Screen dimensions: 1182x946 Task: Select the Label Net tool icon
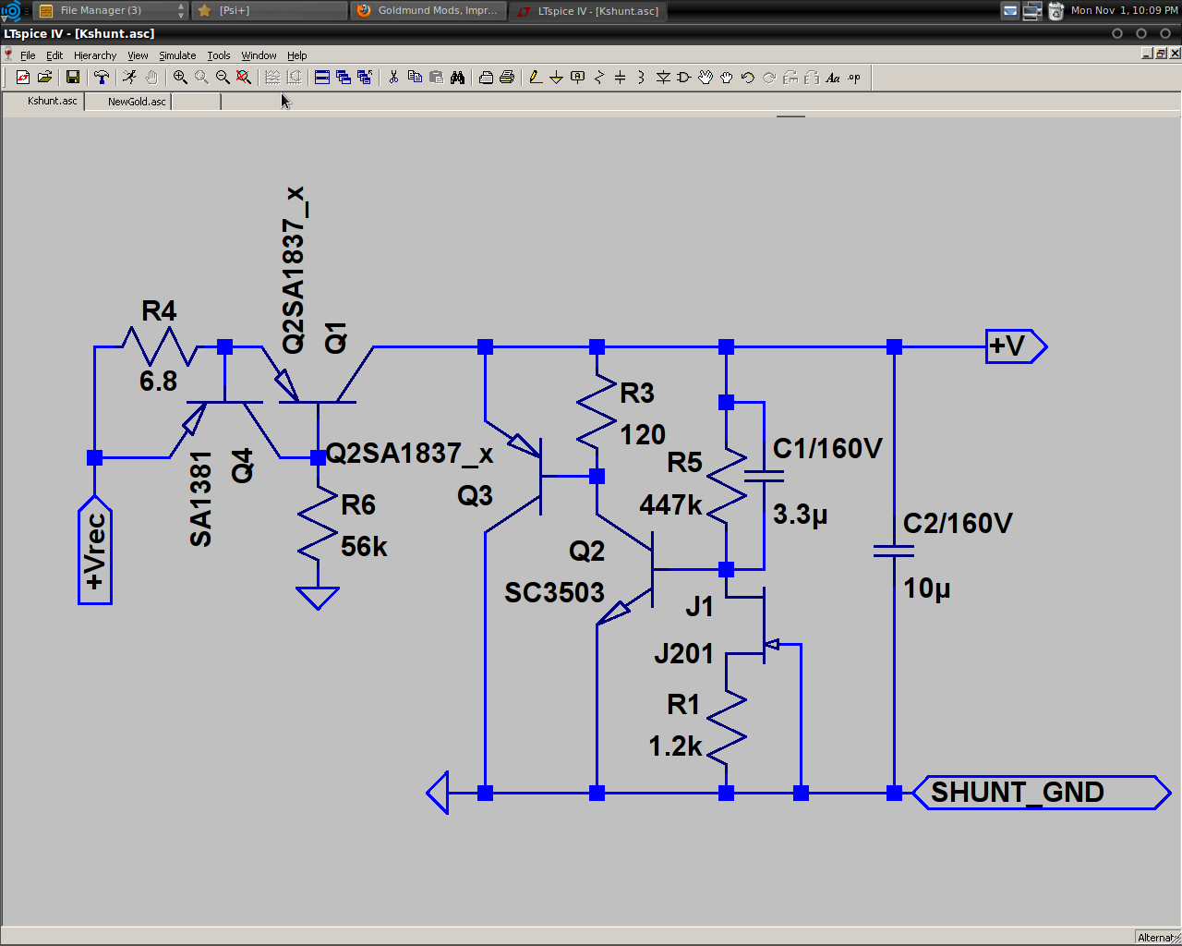tap(578, 78)
